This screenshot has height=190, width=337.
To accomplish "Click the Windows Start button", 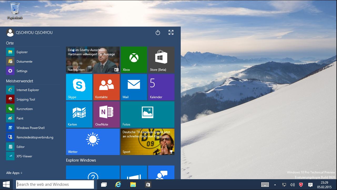I will click(x=6, y=184).
